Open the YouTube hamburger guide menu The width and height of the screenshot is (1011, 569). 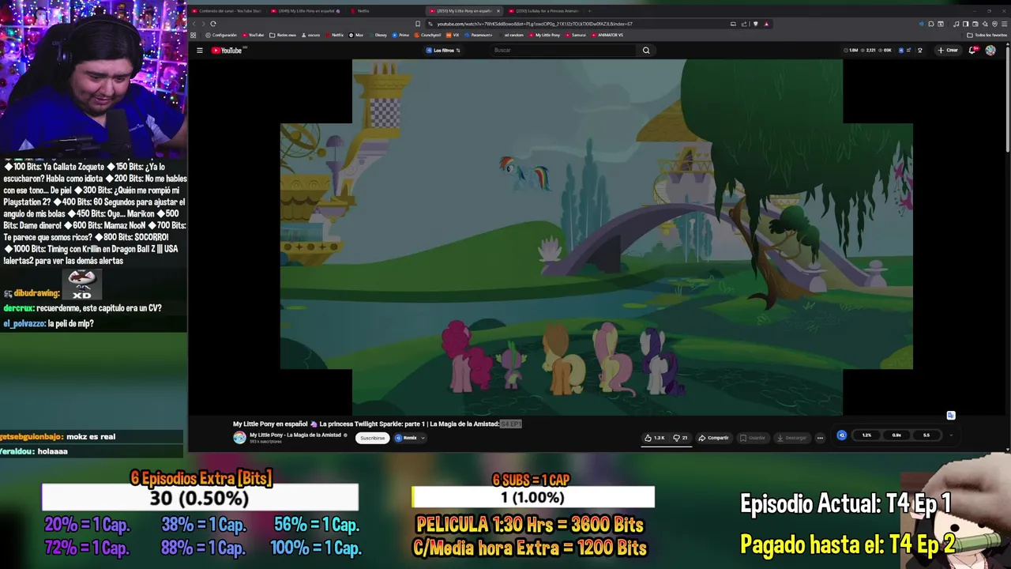point(200,51)
